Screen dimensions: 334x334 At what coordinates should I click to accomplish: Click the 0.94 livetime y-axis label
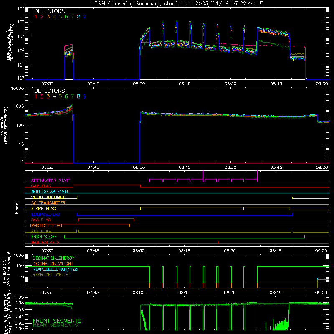point(19,316)
